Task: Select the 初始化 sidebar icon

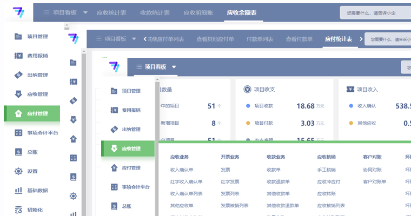Action: (x=18, y=209)
